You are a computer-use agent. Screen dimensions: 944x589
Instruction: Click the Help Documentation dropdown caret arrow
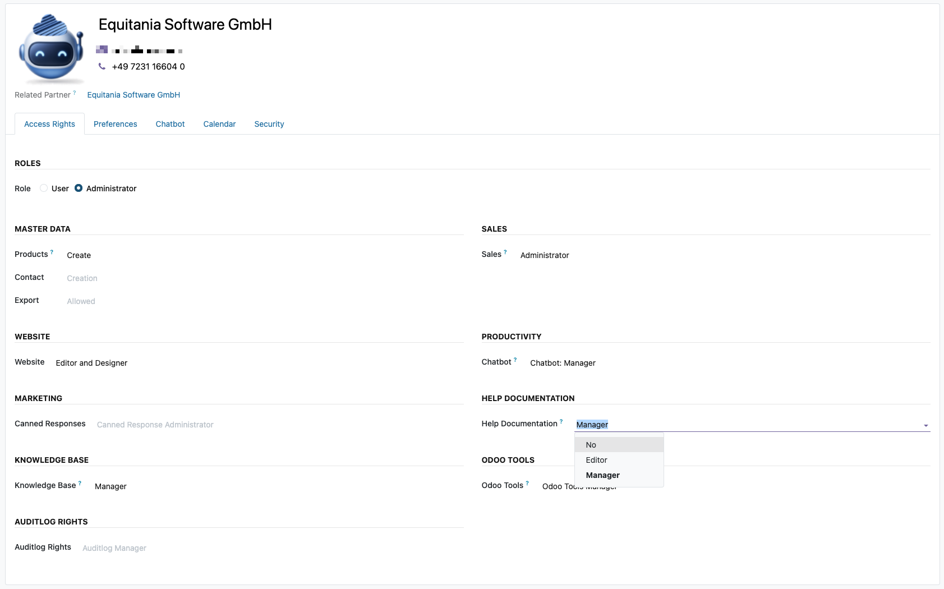pyautogui.click(x=926, y=426)
